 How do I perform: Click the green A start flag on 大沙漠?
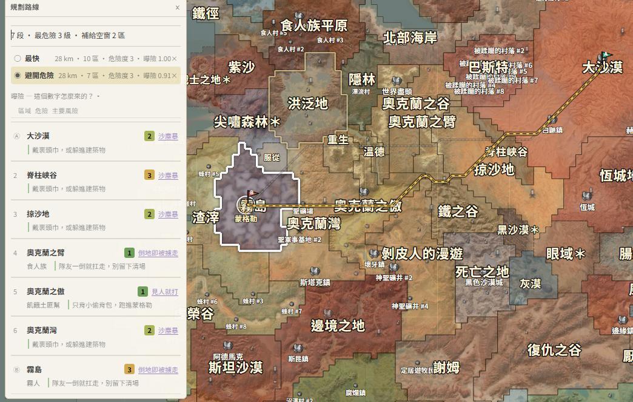pyautogui.click(x=606, y=55)
